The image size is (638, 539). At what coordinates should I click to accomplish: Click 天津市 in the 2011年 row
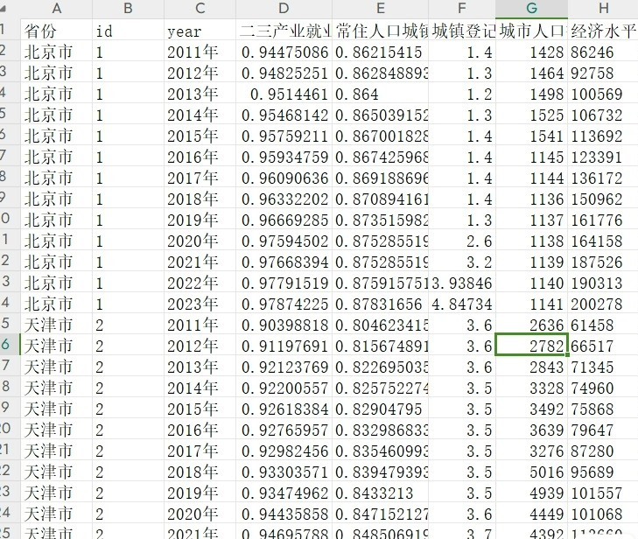(56, 325)
